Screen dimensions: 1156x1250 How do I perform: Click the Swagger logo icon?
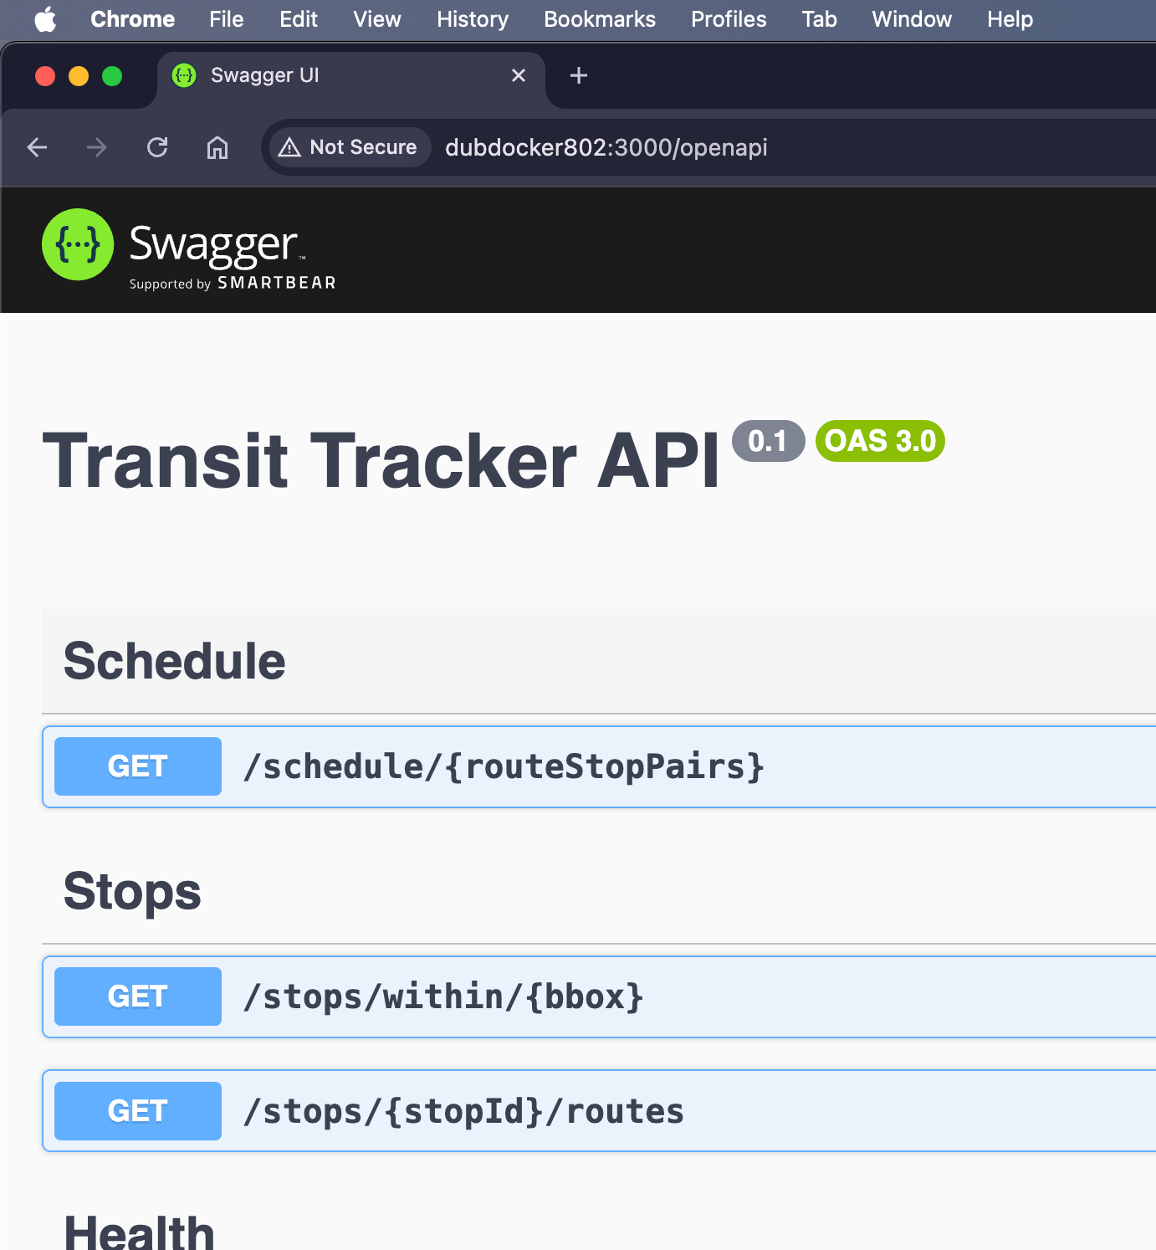78,244
